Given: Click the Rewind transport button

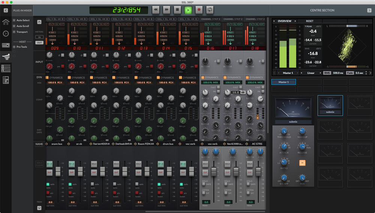Looking at the screenshot, I should pyautogui.click(x=156, y=10).
